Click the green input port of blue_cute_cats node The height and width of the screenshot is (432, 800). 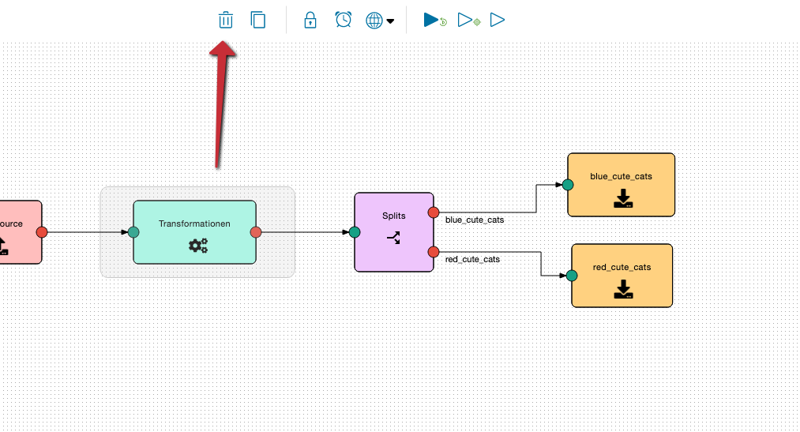pyautogui.click(x=567, y=185)
